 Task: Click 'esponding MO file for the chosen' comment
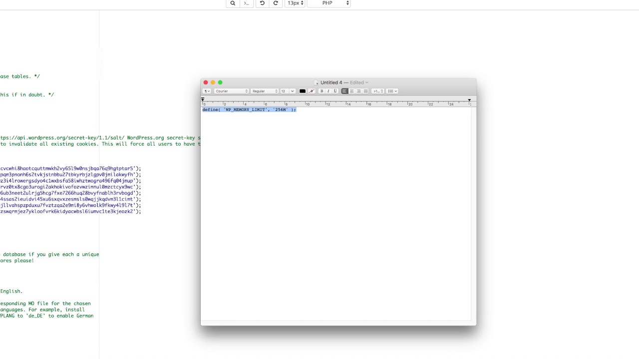pyautogui.click(x=45, y=303)
